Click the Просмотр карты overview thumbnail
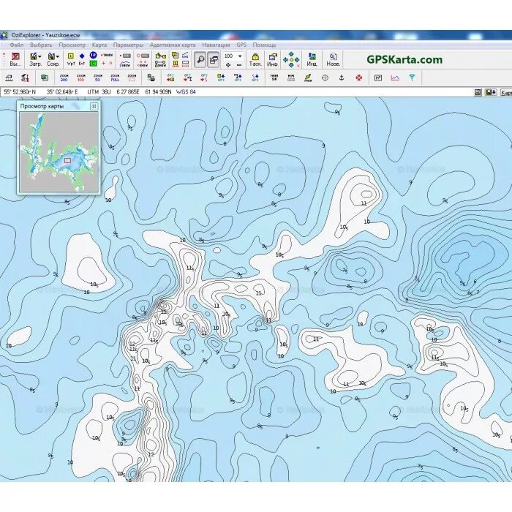Viewport: 512px width, 512px height. point(59,152)
